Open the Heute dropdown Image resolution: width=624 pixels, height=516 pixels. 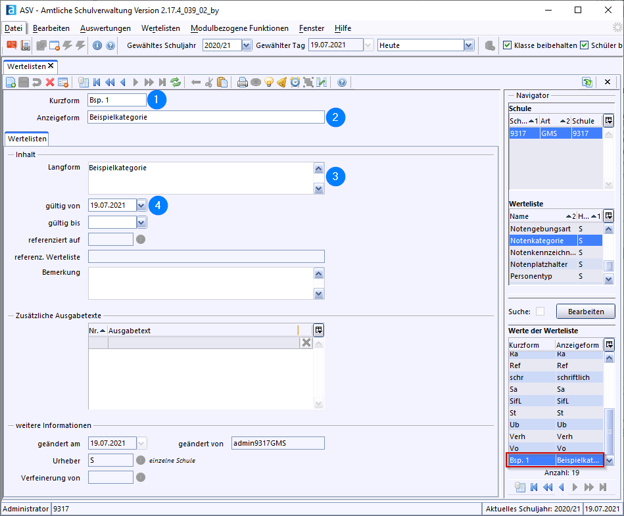coord(469,45)
